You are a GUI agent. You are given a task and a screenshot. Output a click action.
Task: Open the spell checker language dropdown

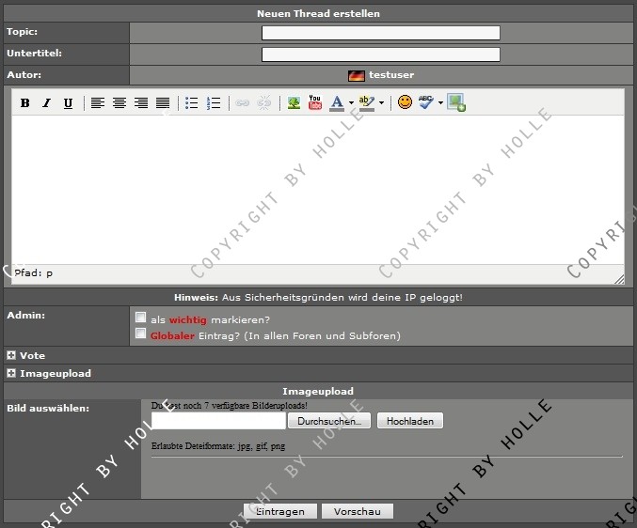[440, 103]
